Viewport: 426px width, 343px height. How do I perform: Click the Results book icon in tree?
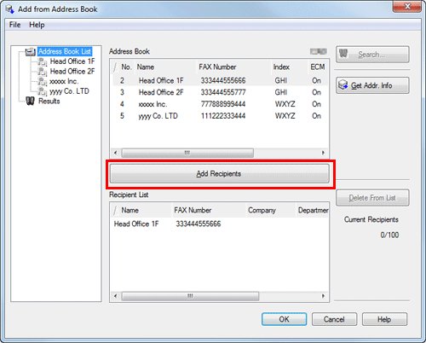point(30,101)
